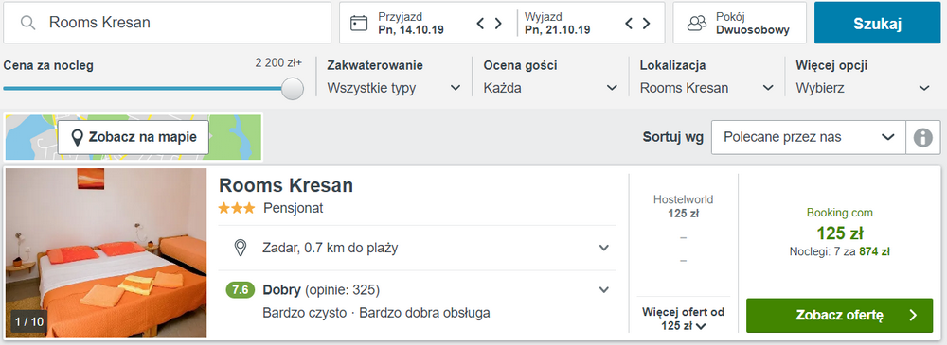Click the blue Szukaj search button
This screenshot has height=345, width=947.
[x=877, y=23]
